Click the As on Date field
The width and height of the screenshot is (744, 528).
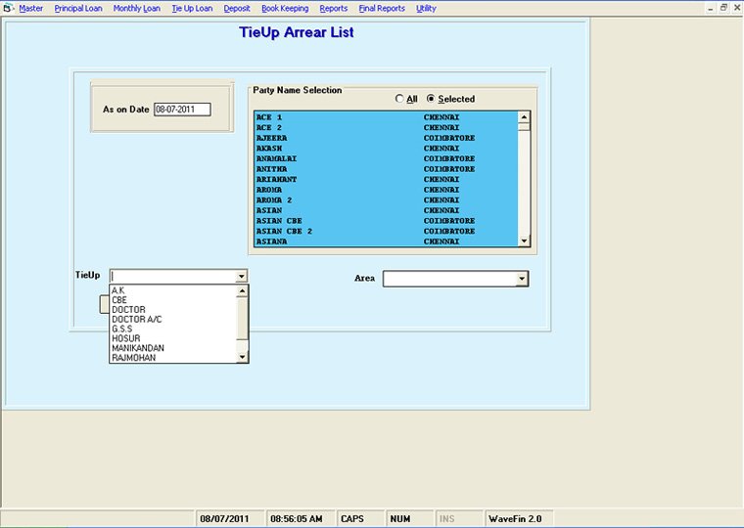coord(182,110)
